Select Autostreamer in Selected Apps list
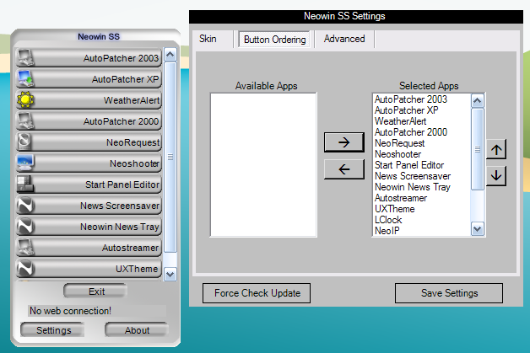Image resolution: width=530 pixels, height=353 pixels. tap(421, 198)
